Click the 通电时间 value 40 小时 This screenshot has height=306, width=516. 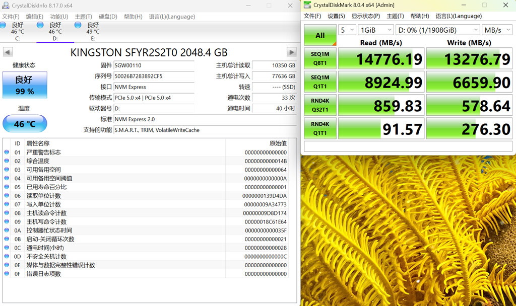274,108
